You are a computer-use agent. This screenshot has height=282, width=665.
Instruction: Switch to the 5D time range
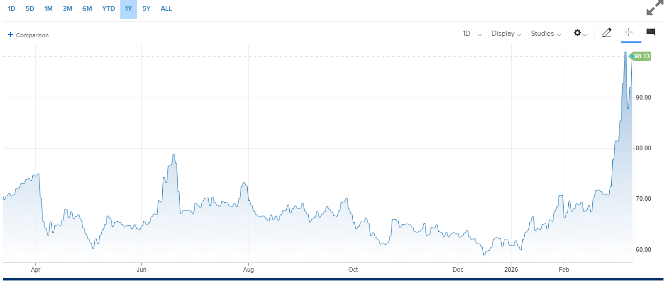coord(30,9)
